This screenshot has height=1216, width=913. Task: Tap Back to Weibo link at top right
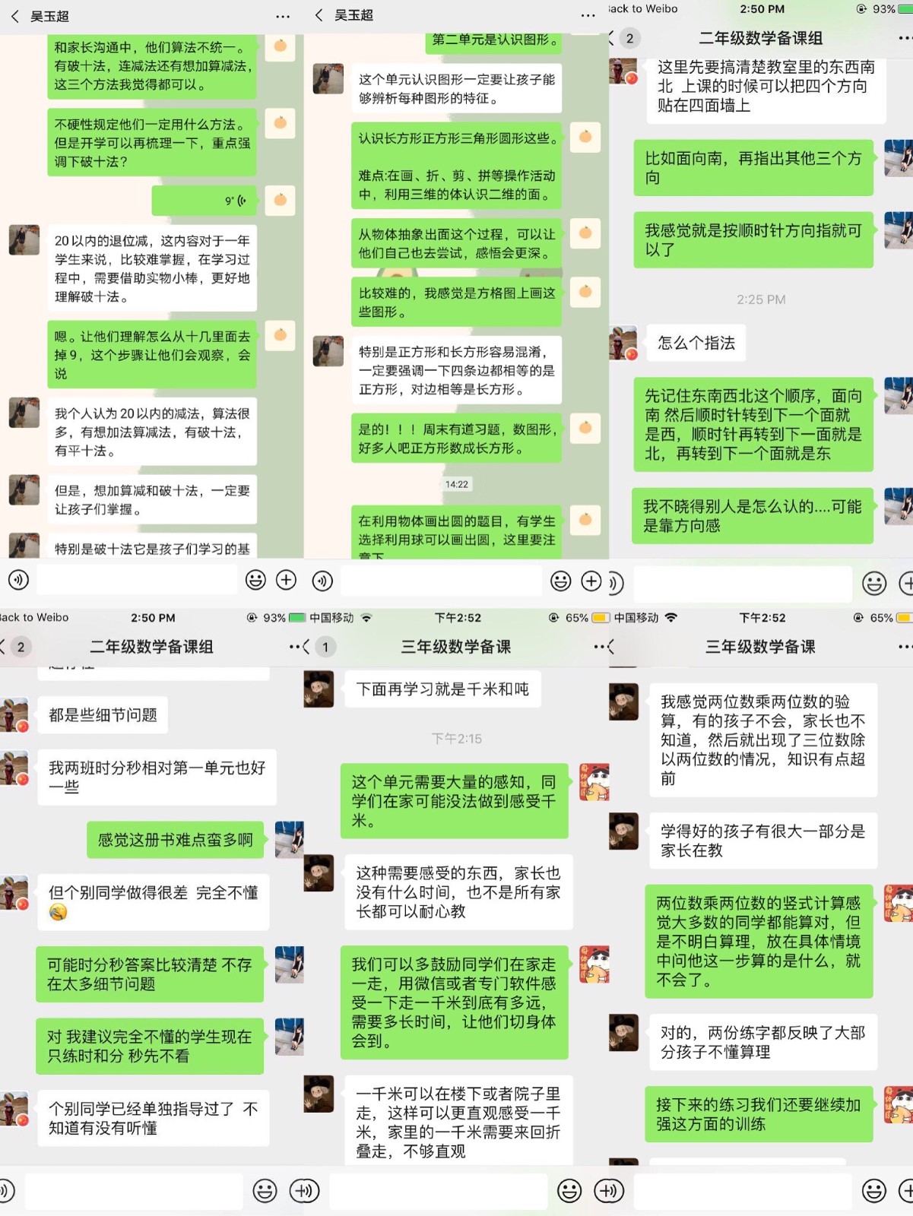point(643,9)
